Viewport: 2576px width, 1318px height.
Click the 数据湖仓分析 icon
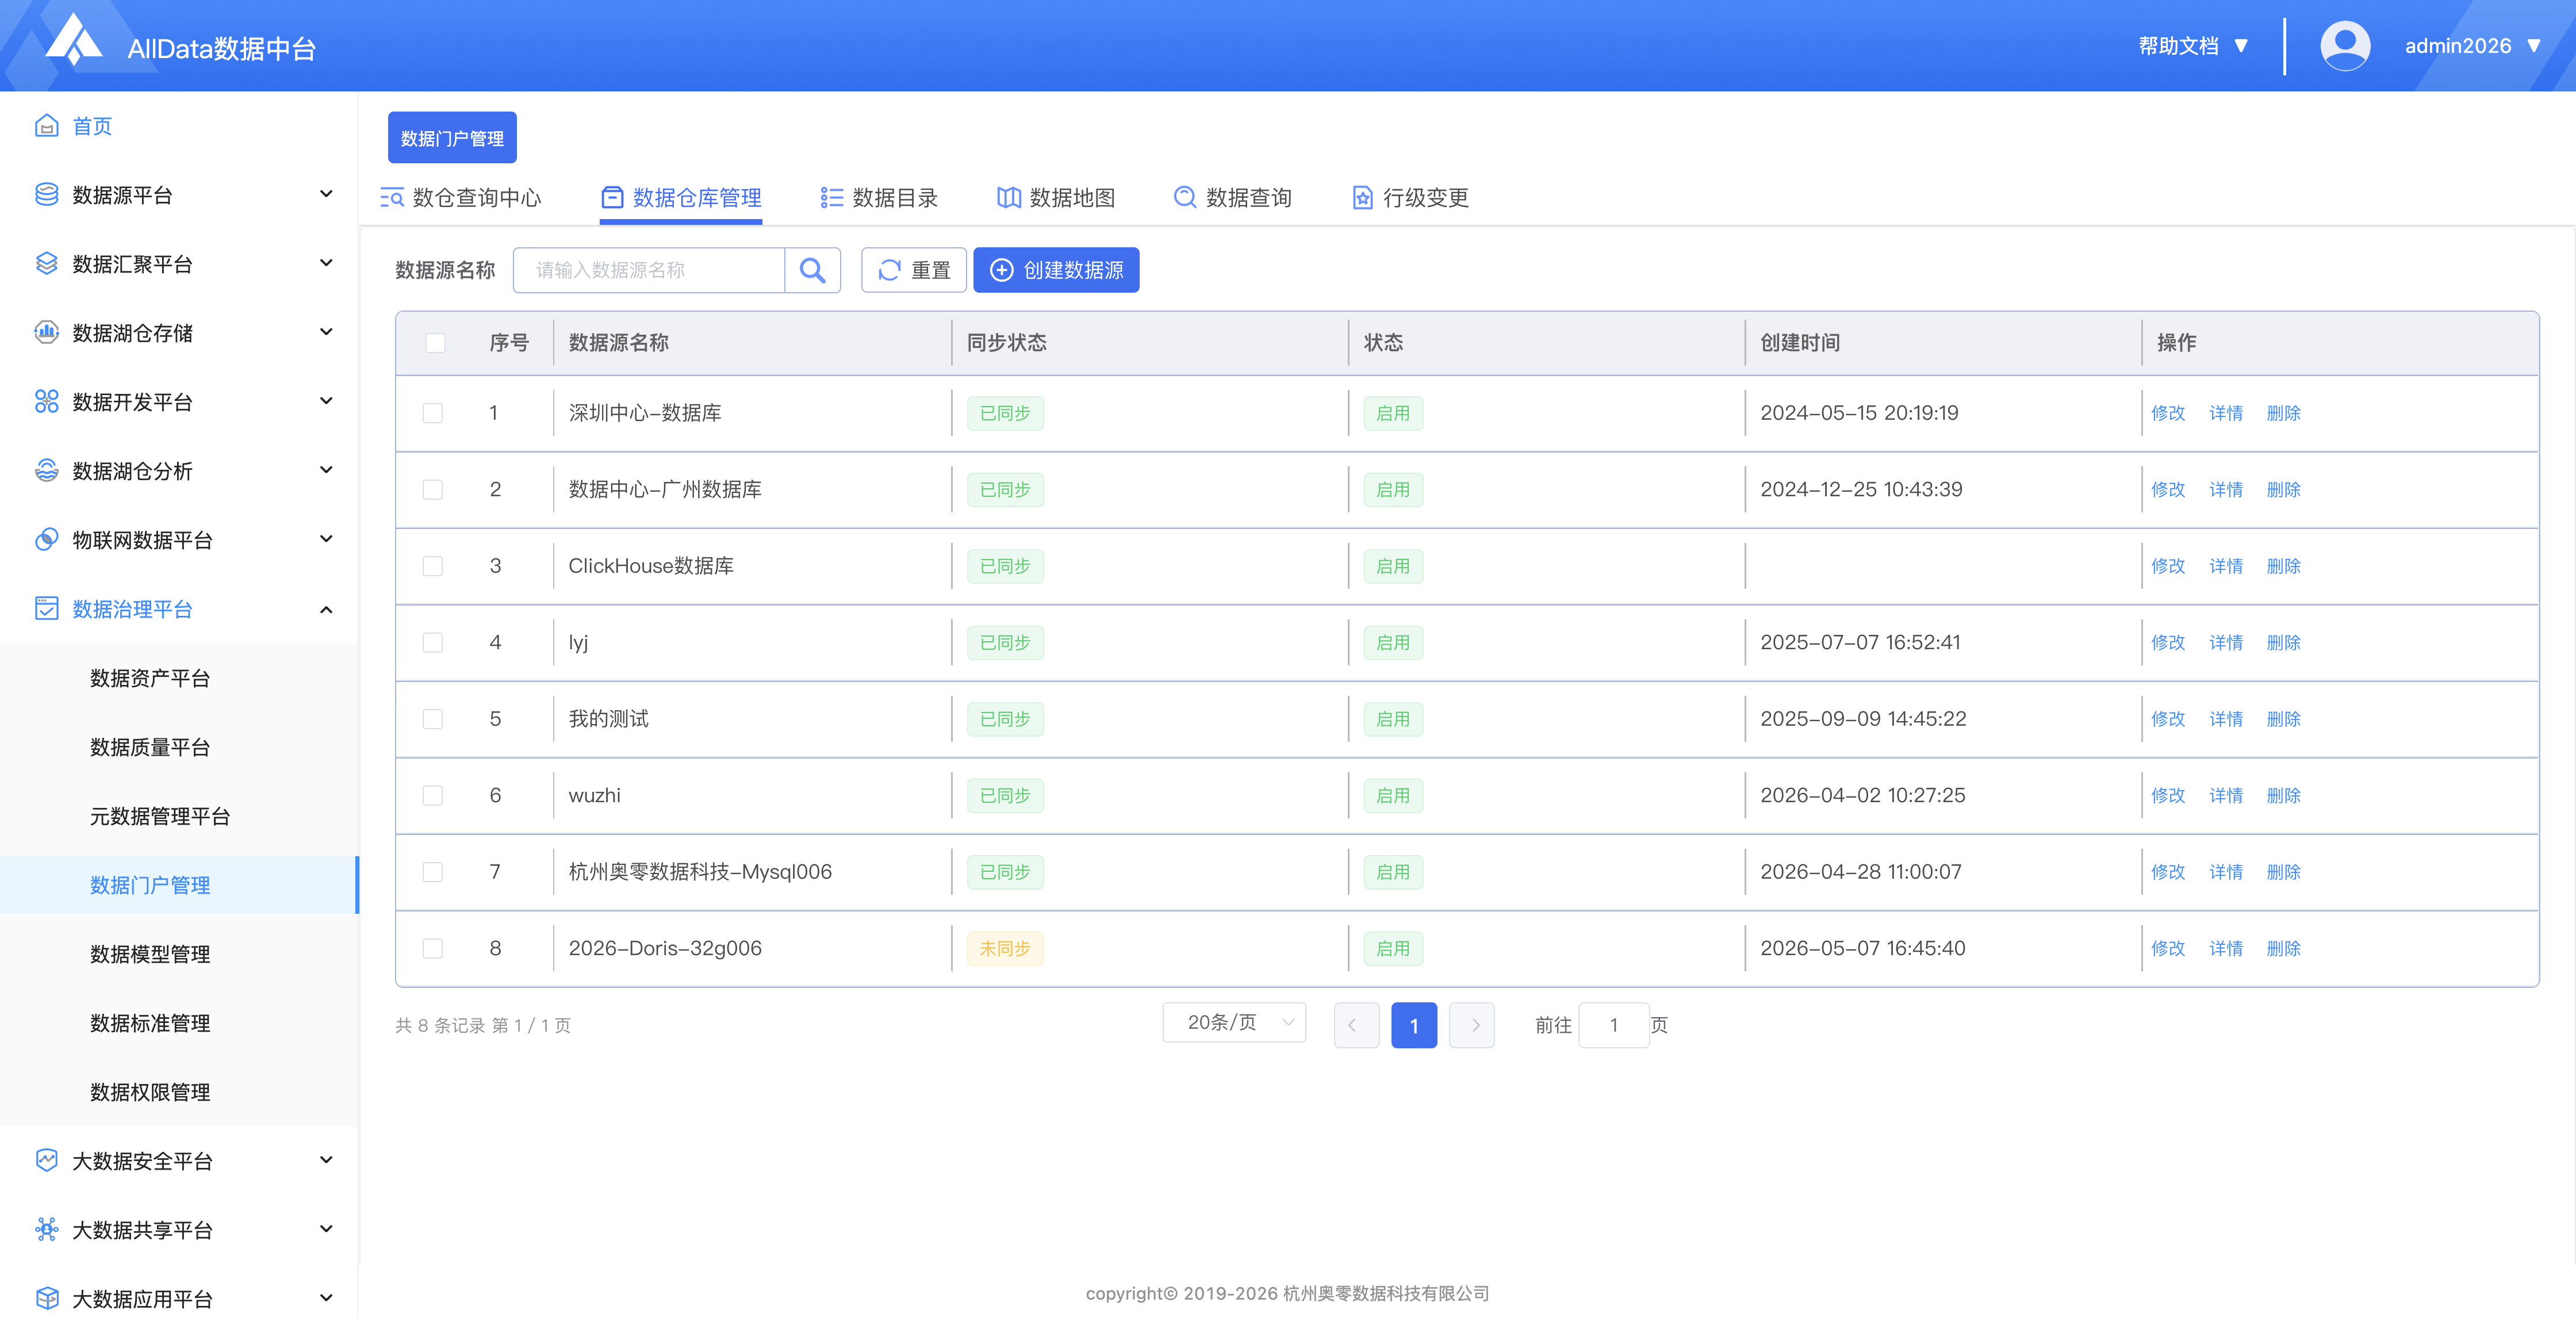tap(46, 470)
